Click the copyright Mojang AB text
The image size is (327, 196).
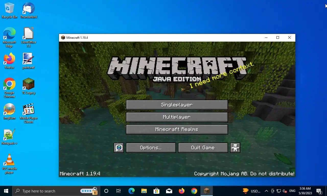[244, 174]
